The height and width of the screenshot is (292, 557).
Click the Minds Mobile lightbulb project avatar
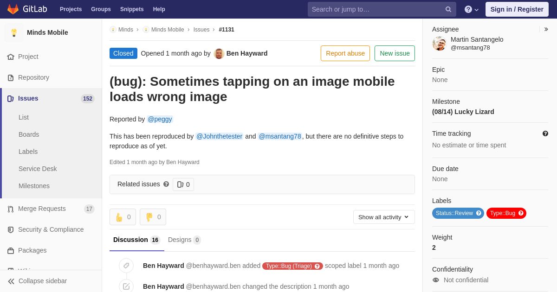coord(14,32)
